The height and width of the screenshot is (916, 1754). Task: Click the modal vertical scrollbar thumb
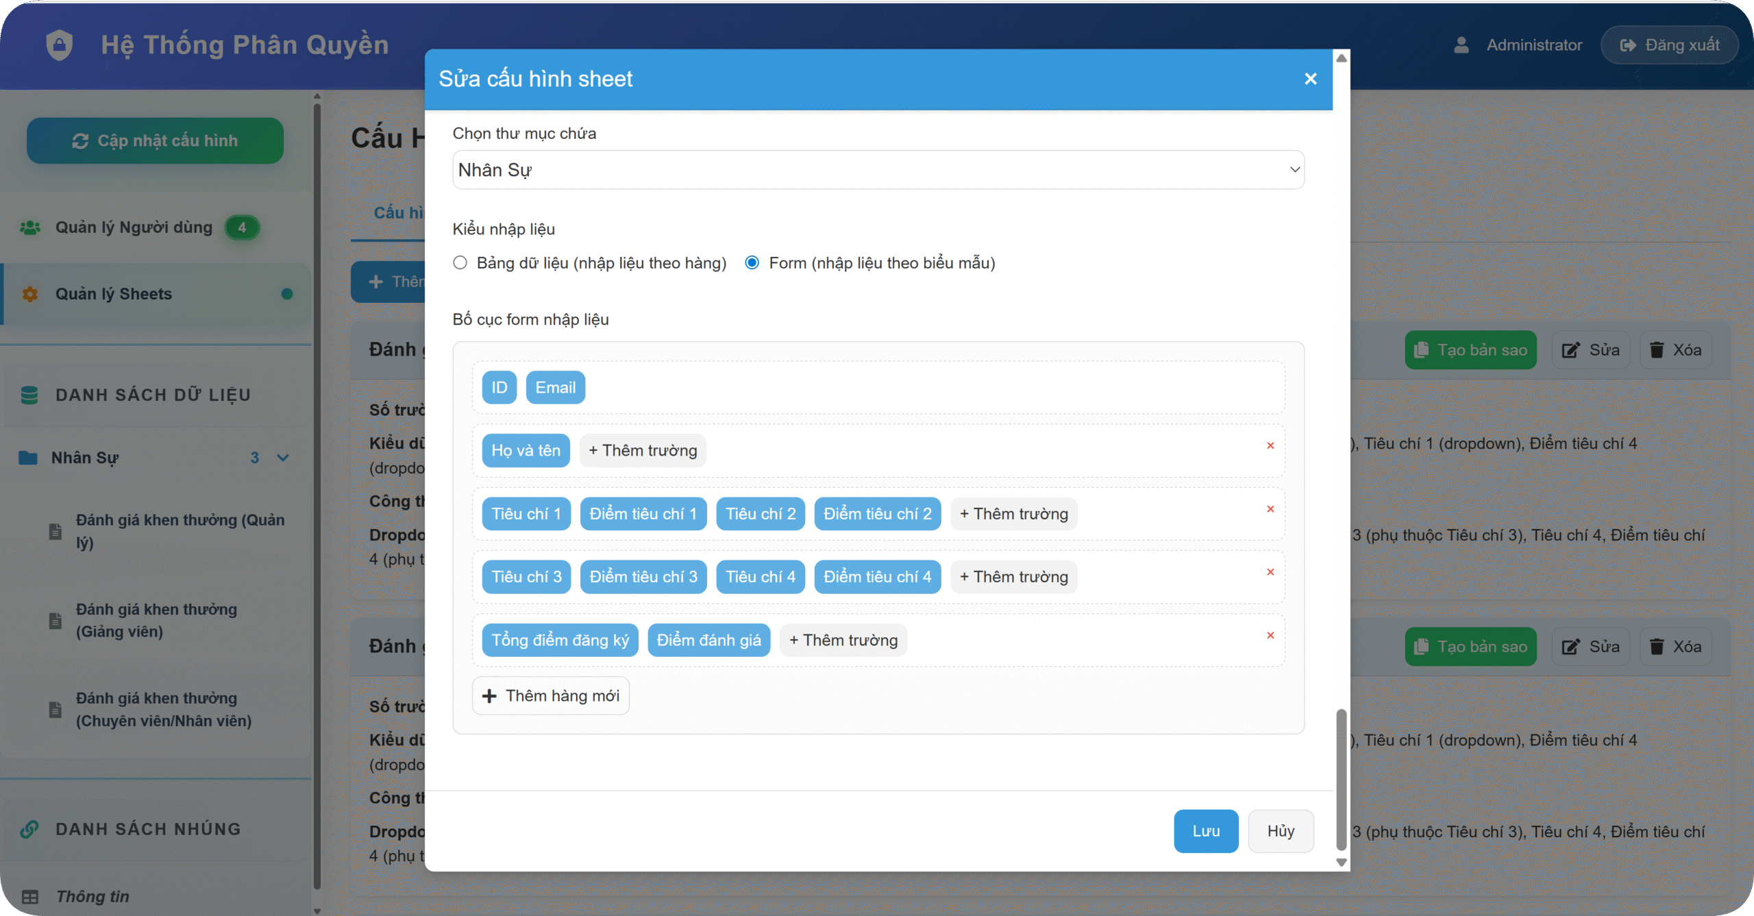coord(1342,780)
